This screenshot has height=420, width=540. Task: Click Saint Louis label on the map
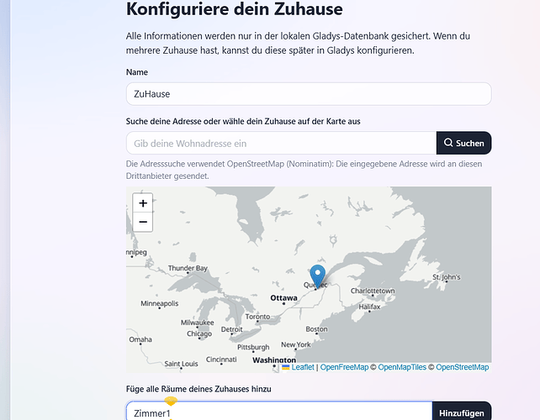(181, 364)
